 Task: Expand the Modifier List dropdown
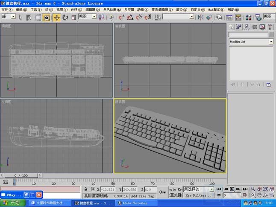271,42
